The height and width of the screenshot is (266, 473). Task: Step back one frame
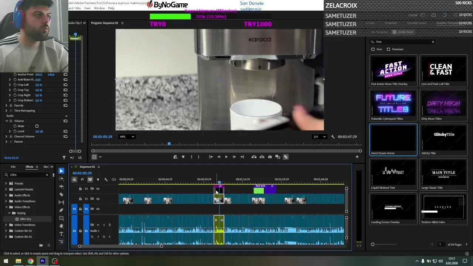pyautogui.click(x=218, y=157)
